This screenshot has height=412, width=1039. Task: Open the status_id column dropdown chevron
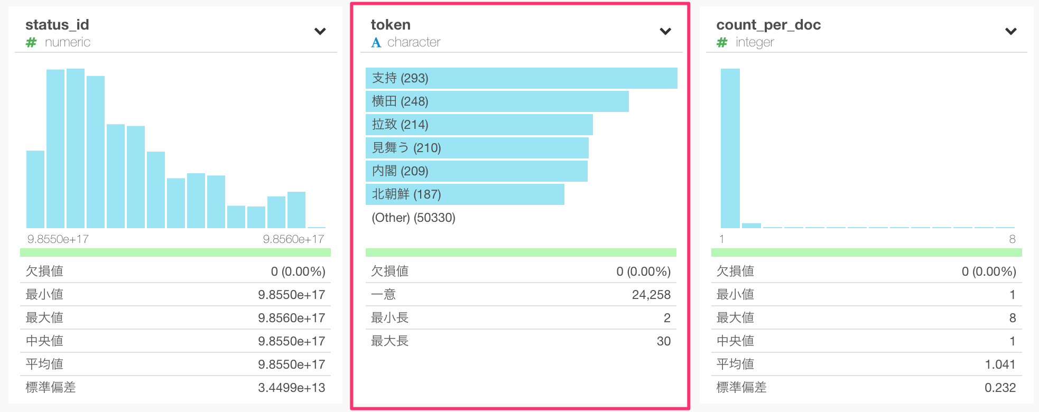pyautogui.click(x=320, y=31)
